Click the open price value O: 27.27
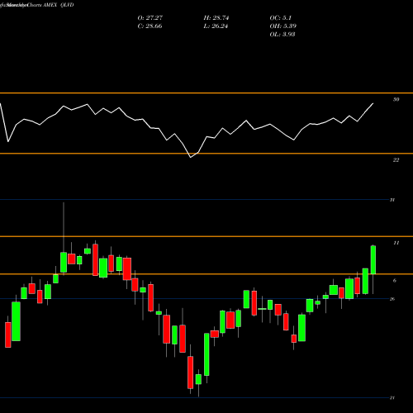Image resolution: width=413 pixels, height=413 pixels. [150, 18]
